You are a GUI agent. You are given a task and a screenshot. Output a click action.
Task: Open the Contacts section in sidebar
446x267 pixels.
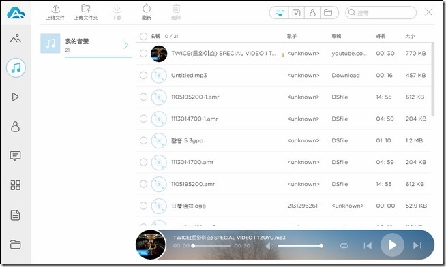click(x=16, y=127)
